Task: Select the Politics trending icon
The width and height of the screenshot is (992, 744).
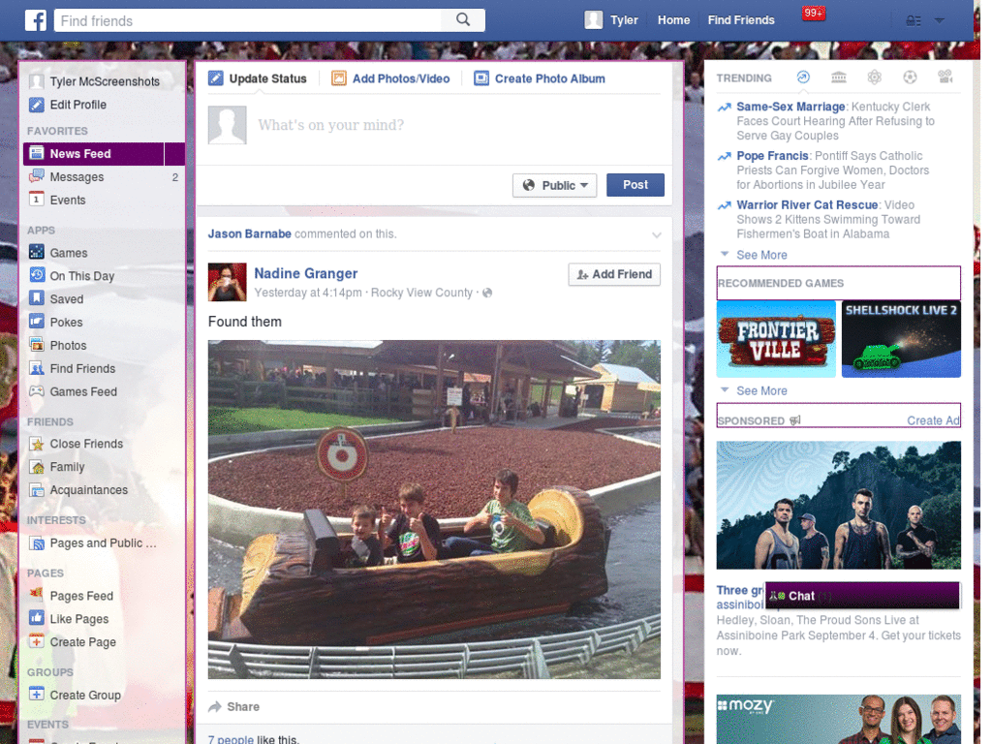Action: click(839, 77)
